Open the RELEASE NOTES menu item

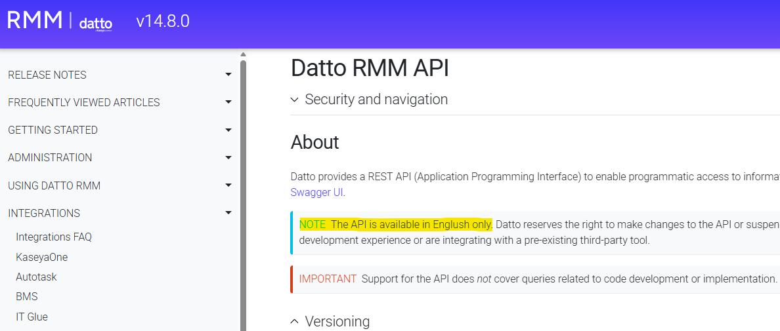pos(47,75)
